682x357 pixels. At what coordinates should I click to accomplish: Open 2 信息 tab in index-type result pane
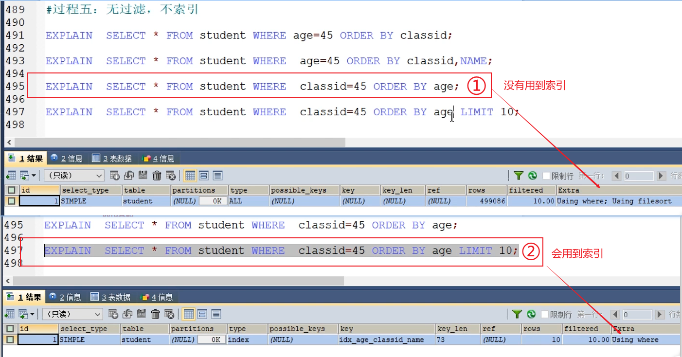tap(65, 297)
